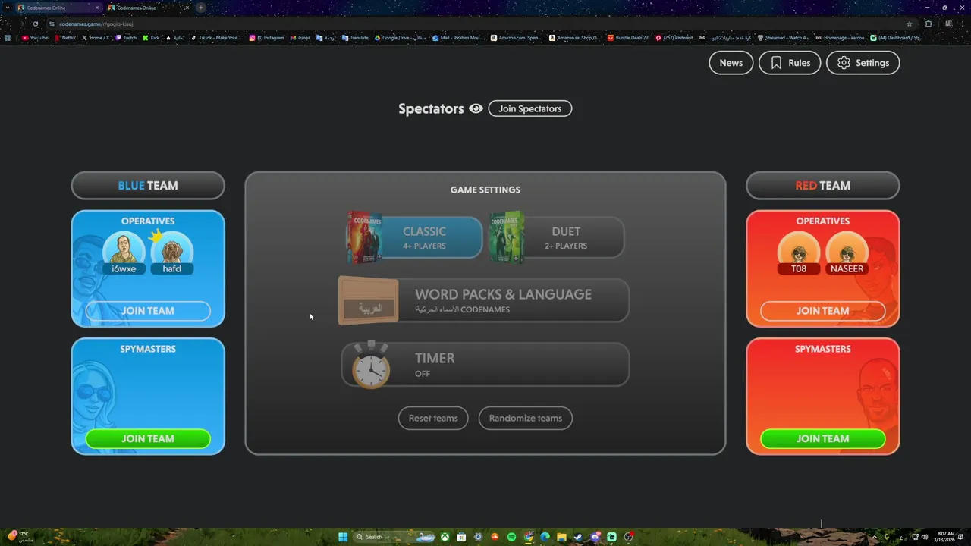Open Netflix bookmark
971x546 pixels.
tap(65, 38)
